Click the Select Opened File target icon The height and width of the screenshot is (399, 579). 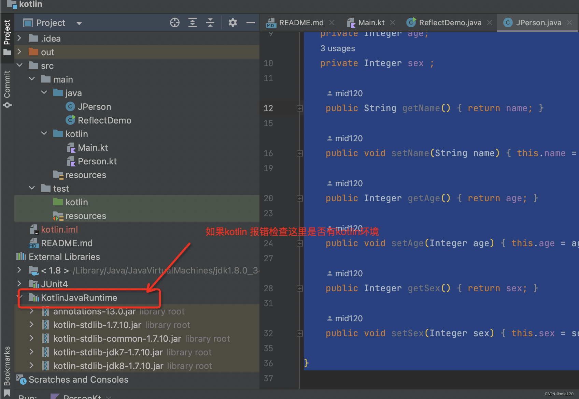click(x=174, y=23)
